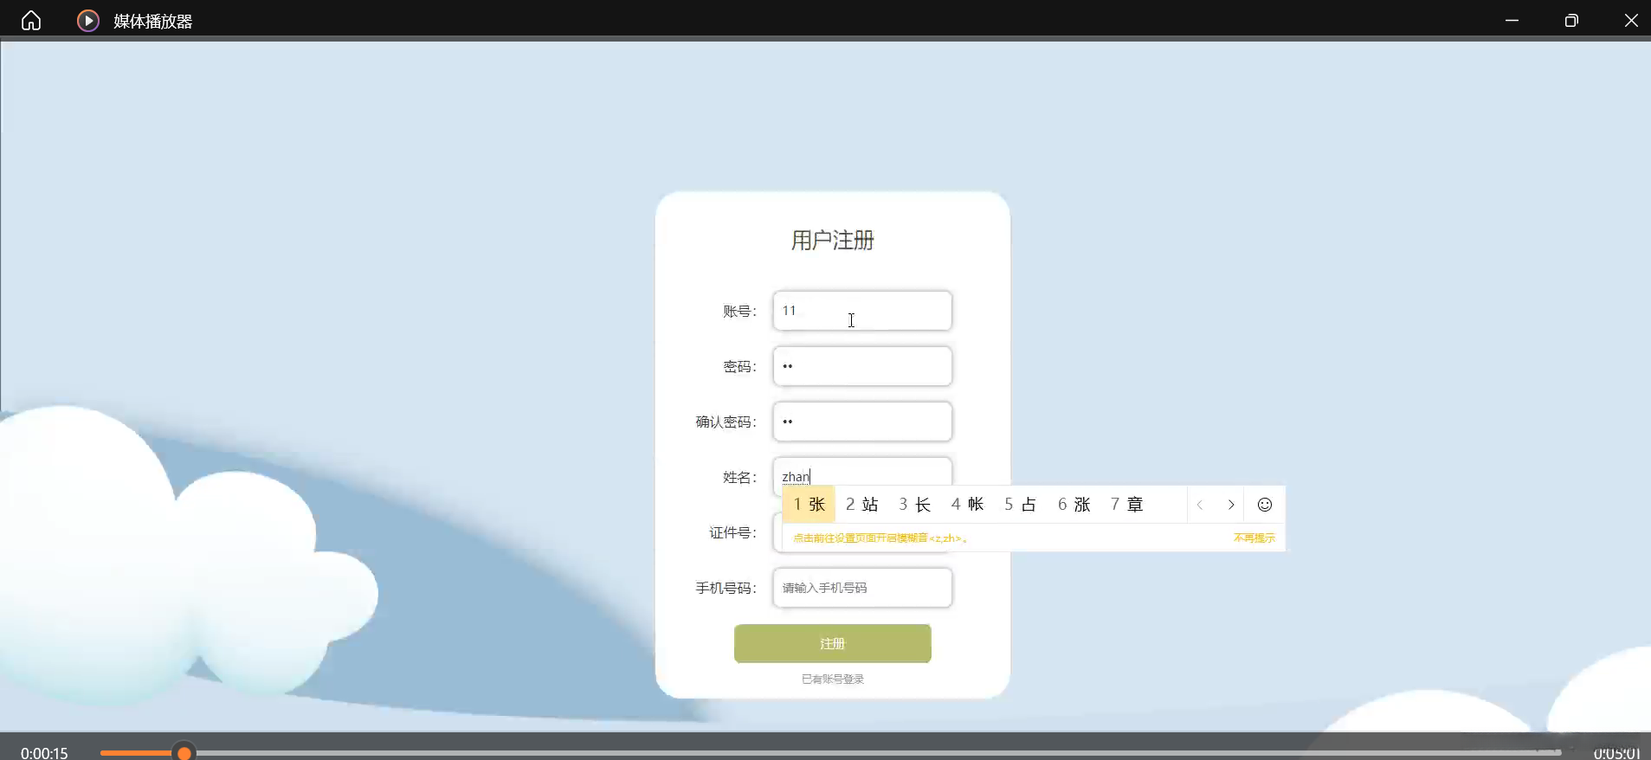Open fuzzy pinyin settings hint link
Screen dimensions: 1651x760
pyautogui.click(x=880, y=538)
